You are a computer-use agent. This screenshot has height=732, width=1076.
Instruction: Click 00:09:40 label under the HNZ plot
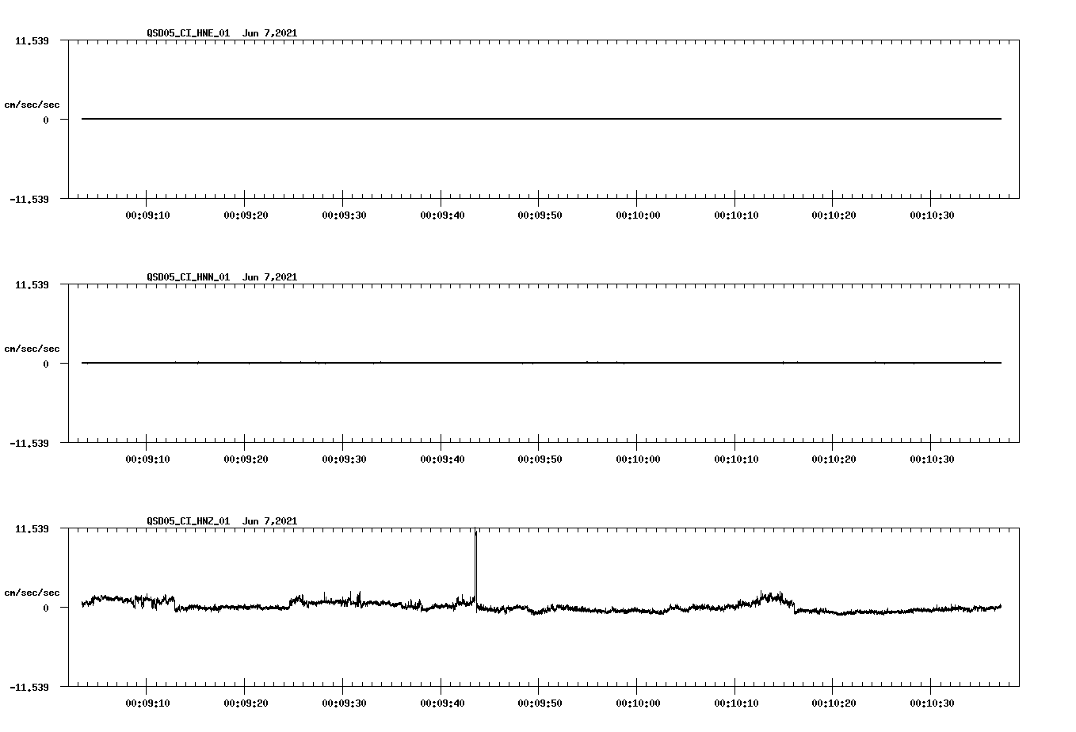442,703
